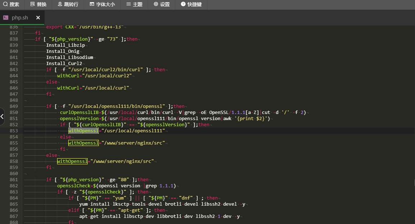Select the php.sh file tab
Image resolution: width=415 pixels, height=224 pixels.
pos(20,18)
